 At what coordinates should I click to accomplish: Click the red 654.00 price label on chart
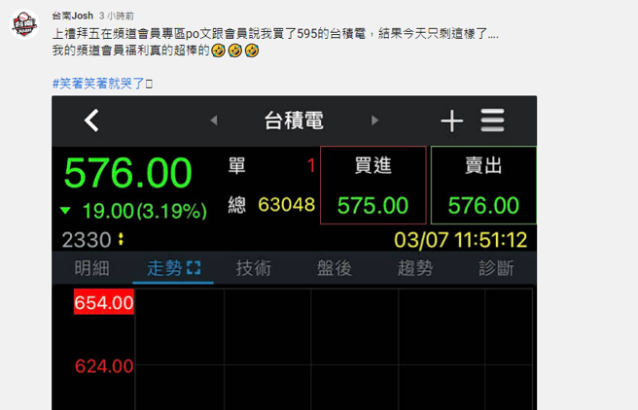pos(104,303)
